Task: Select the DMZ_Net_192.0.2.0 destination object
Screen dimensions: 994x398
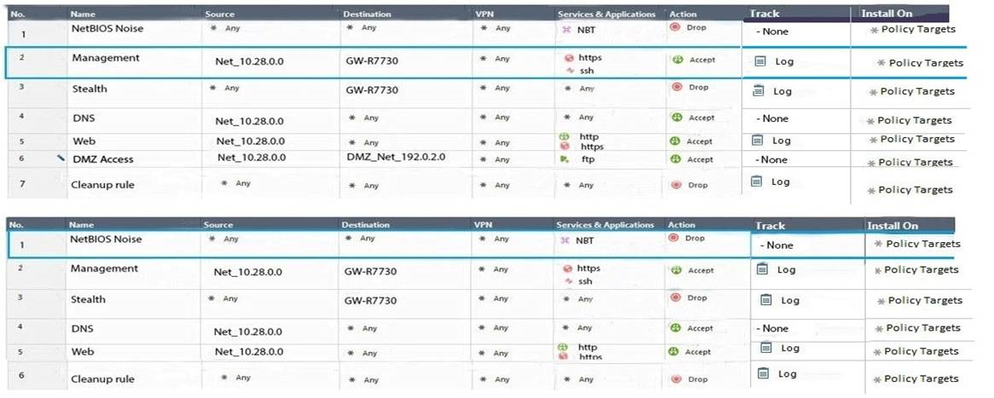Action: coord(396,158)
